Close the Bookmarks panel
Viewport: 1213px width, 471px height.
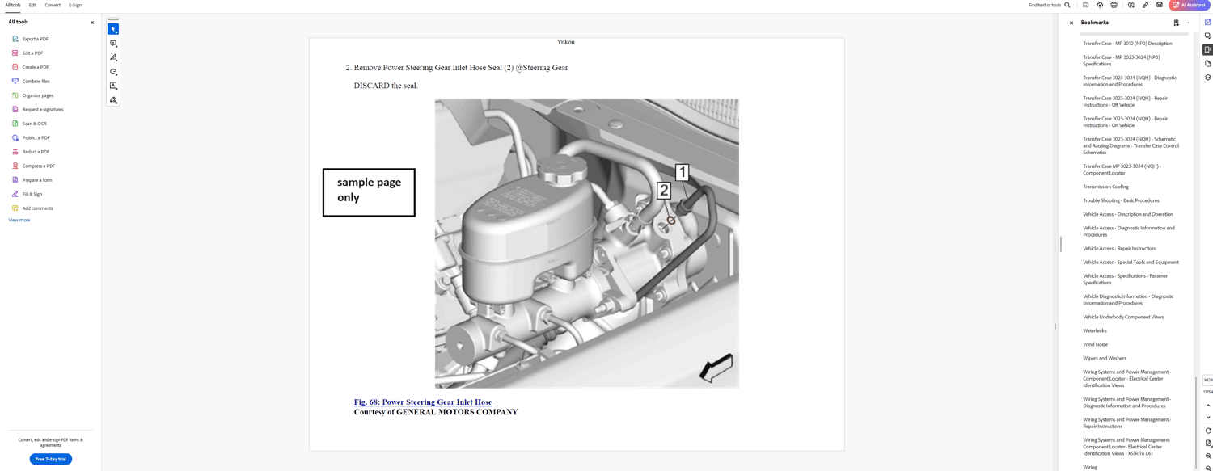(x=1071, y=23)
